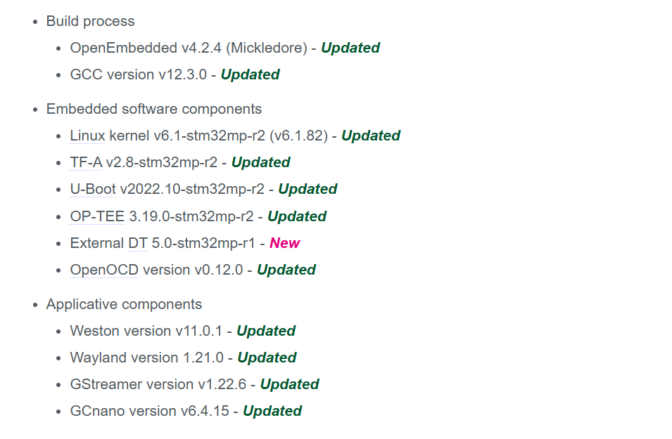Click the "GStreamer version v1.22.6" entry
The image size is (672, 439).
coord(158,384)
